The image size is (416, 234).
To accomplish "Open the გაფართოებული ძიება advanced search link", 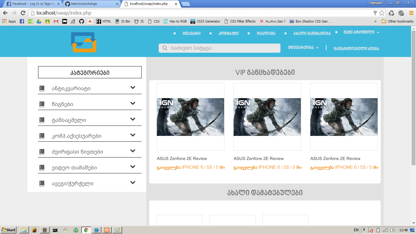I will pyautogui.click(x=356, y=48).
